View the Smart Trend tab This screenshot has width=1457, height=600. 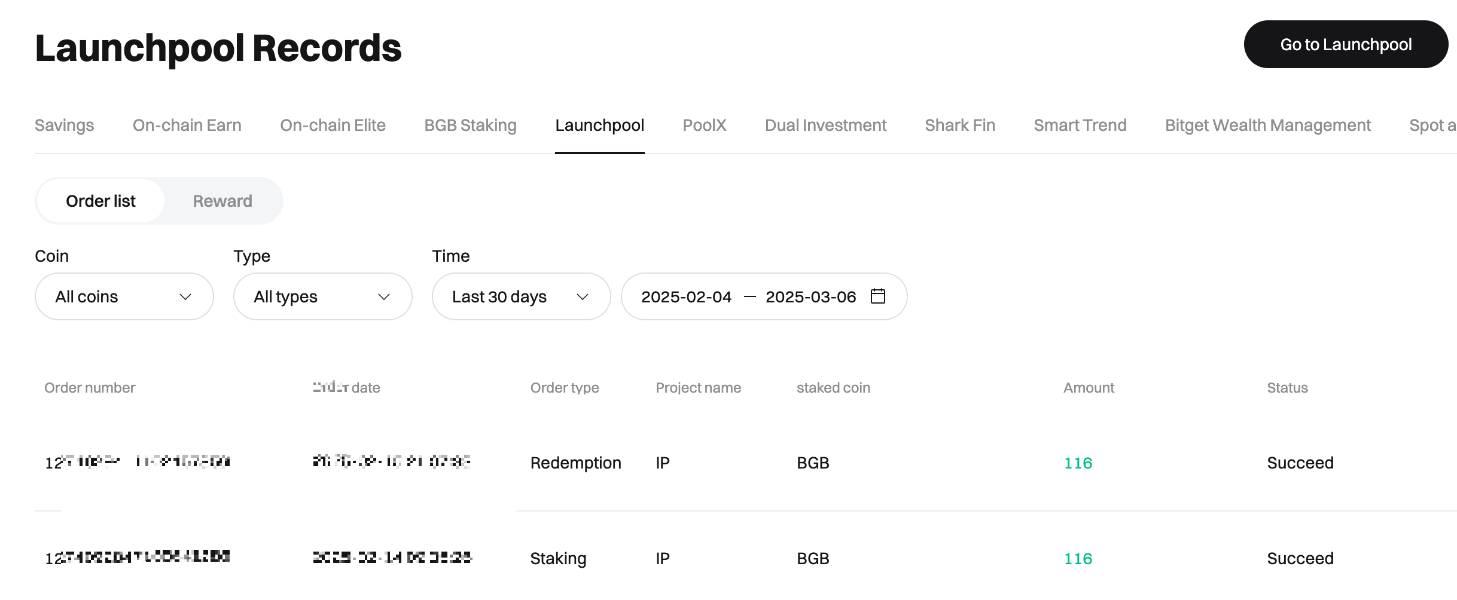(x=1080, y=125)
